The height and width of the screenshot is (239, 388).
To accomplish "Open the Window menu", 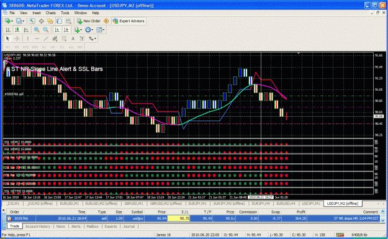I will click(81, 13).
